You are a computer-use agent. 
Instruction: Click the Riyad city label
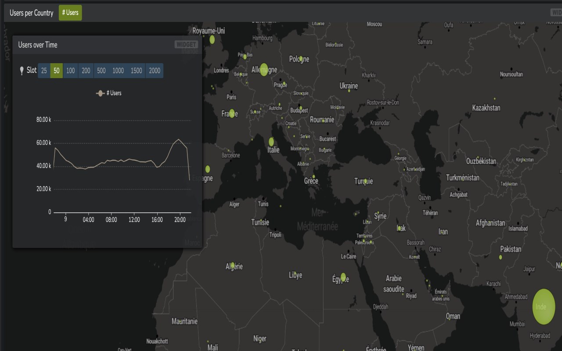pos(411,296)
